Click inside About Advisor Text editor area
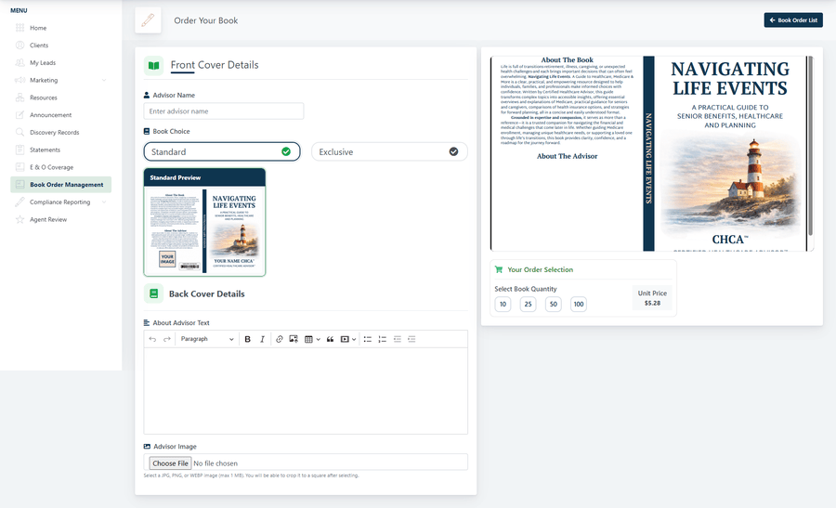The width and height of the screenshot is (836, 508). coord(306,391)
